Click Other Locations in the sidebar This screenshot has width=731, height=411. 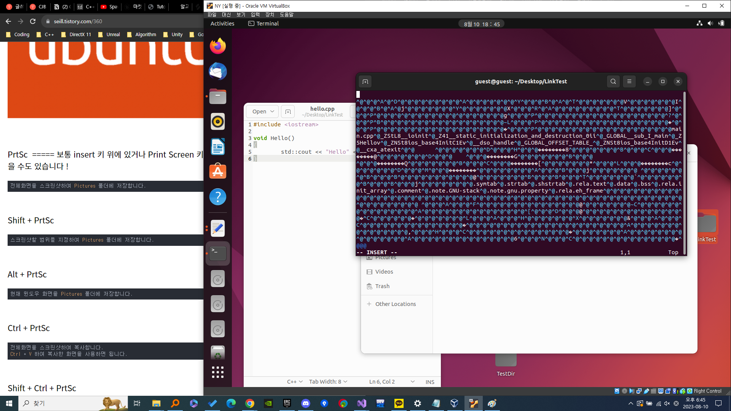coord(395,304)
